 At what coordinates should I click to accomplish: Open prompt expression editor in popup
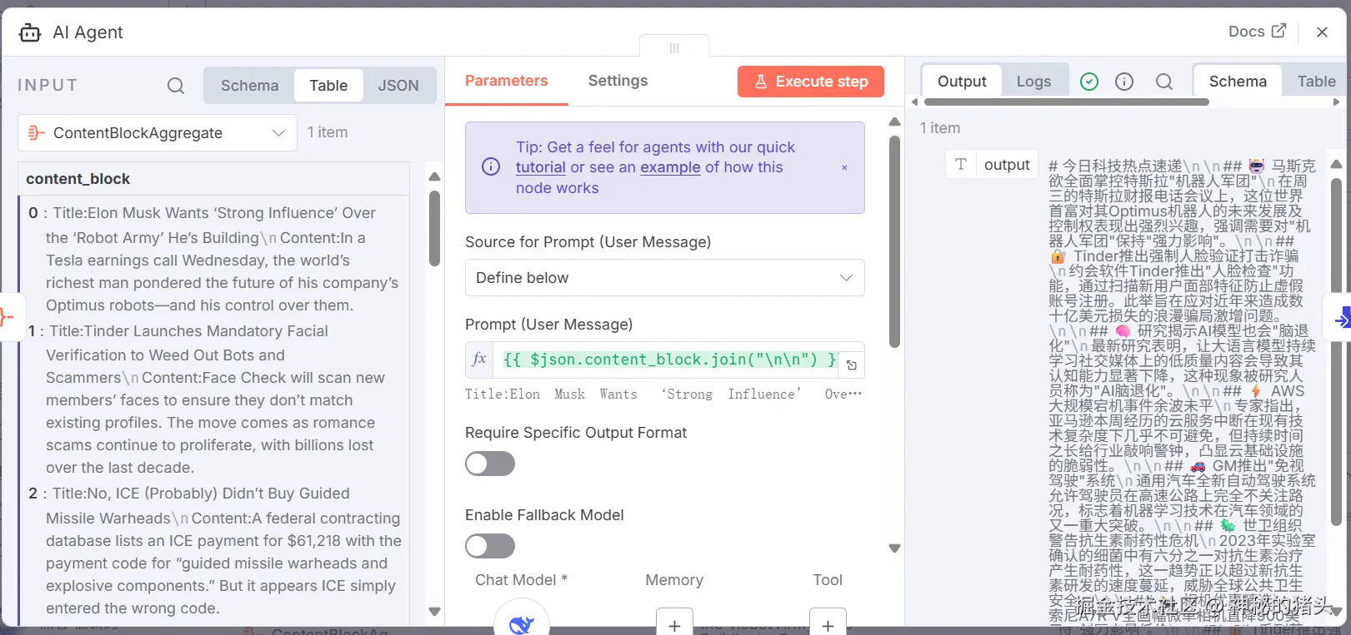coord(852,365)
